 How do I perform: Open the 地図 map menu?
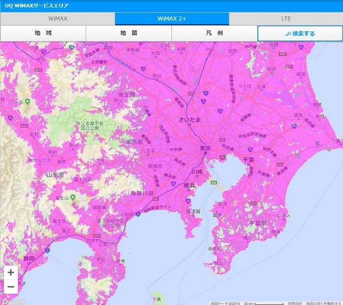(128, 33)
